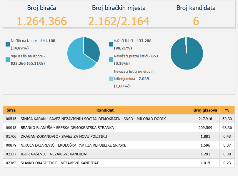Click the polling stations count 2.162/2.164
The height and width of the screenshot is (176, 238).
point(119,21)
